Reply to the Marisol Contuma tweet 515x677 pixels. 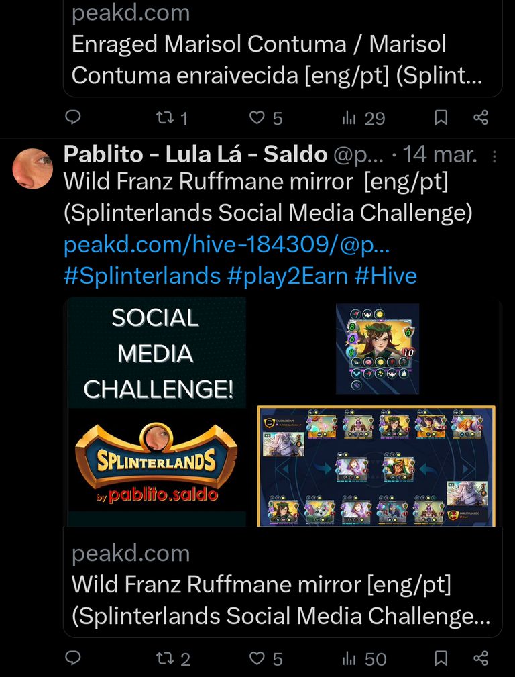tap(72, 117)
